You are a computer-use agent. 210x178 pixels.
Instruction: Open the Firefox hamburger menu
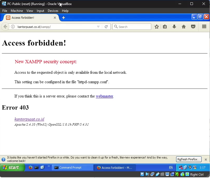point(204,27)
